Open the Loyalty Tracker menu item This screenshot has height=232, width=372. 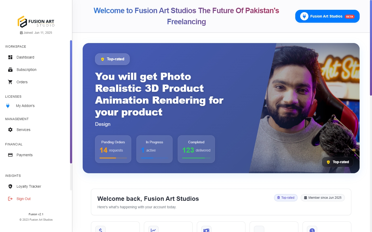29,186
